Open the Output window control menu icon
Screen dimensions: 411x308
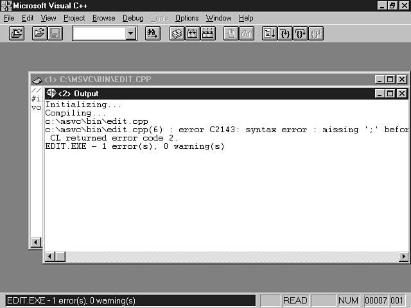(51, 94)
